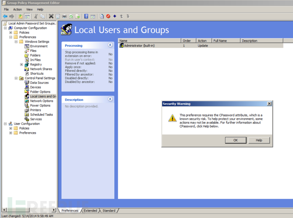Expand Policies under User Configuration

pos(11,128)
